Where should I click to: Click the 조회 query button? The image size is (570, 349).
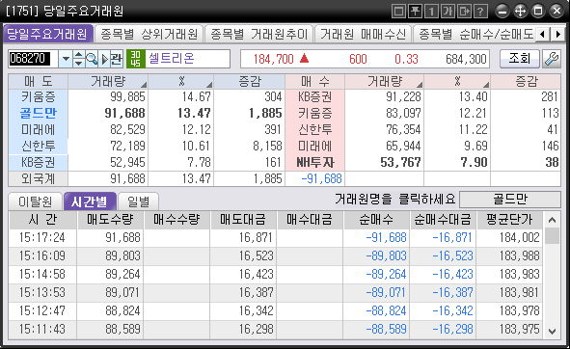pyautogui.click(x=520, y=59)
